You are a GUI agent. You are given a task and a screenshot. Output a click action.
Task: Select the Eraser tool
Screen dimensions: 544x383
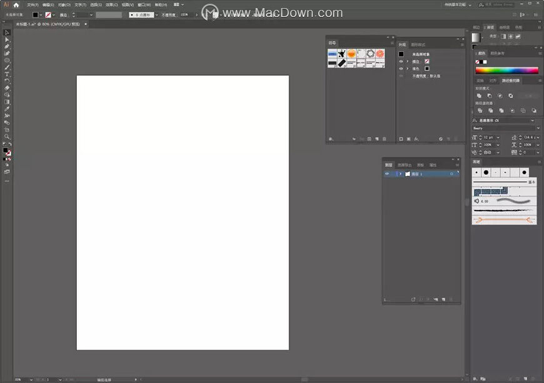[x=7, y=87]
